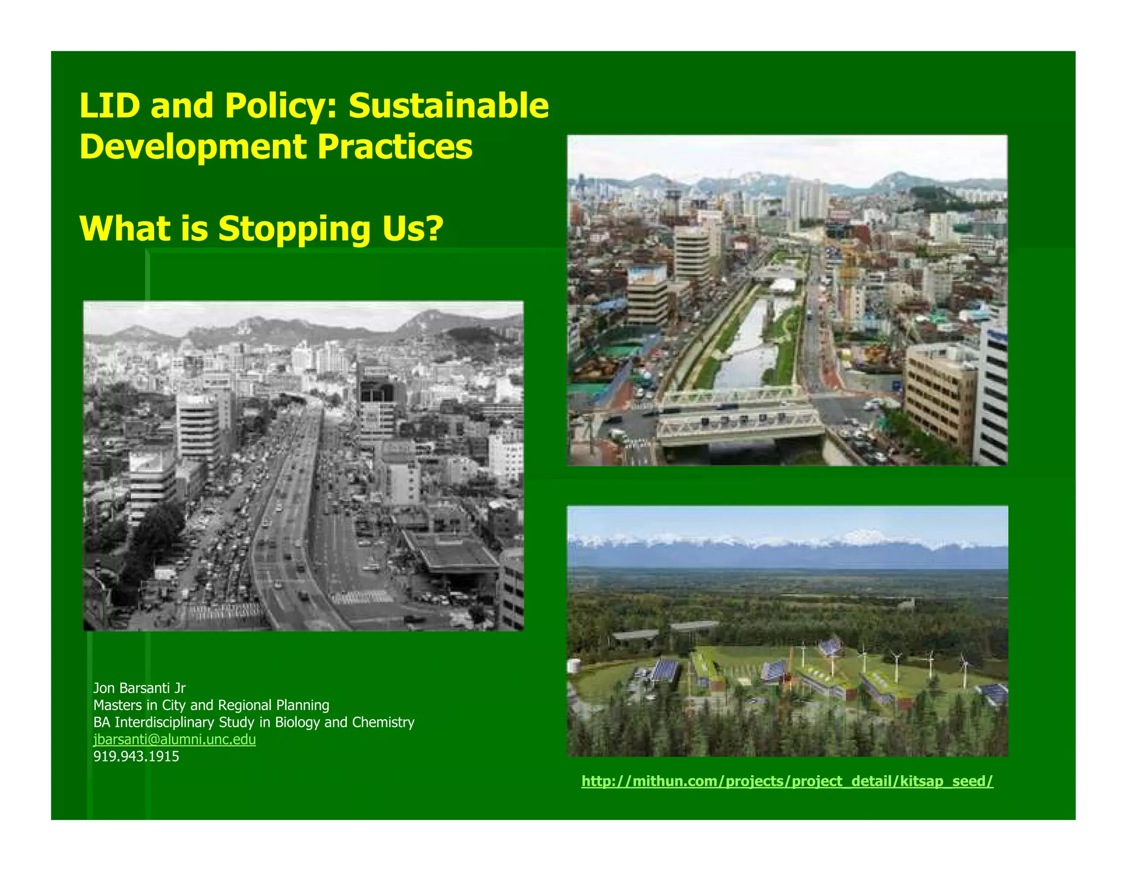Click the 'LID and Policy: Sustainable' title line
Image resolution: width=1127 pixels, height=871 pixels.
tap(314, 105)
